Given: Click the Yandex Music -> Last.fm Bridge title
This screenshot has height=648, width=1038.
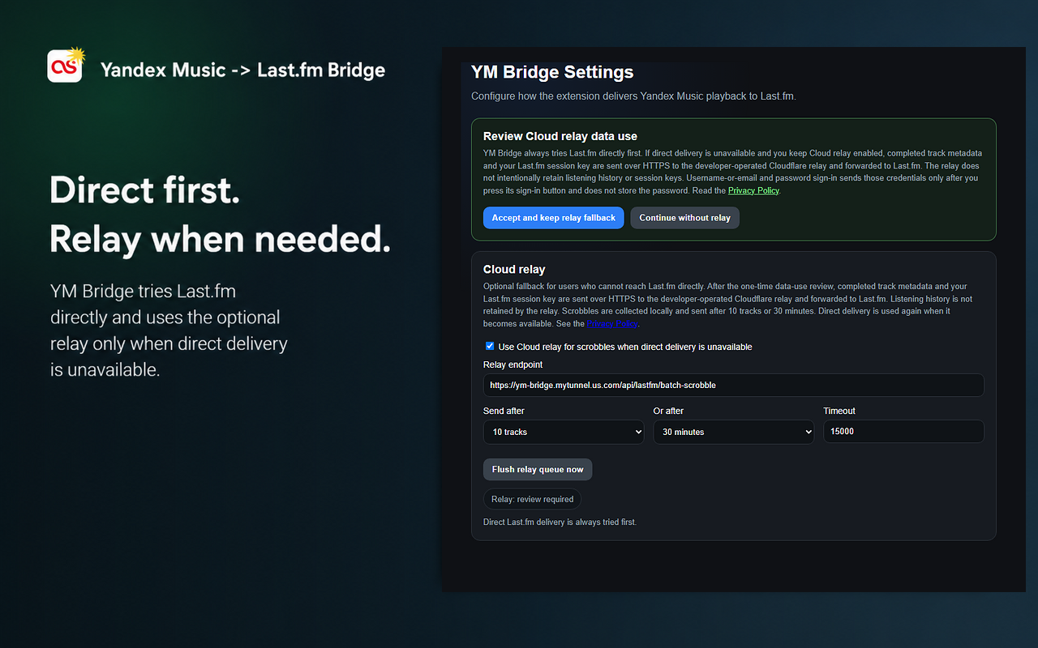Looking at the screenshot, I should click(x=242, y=70).
